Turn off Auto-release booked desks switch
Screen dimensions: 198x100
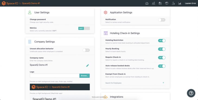[x=162, y=66]
